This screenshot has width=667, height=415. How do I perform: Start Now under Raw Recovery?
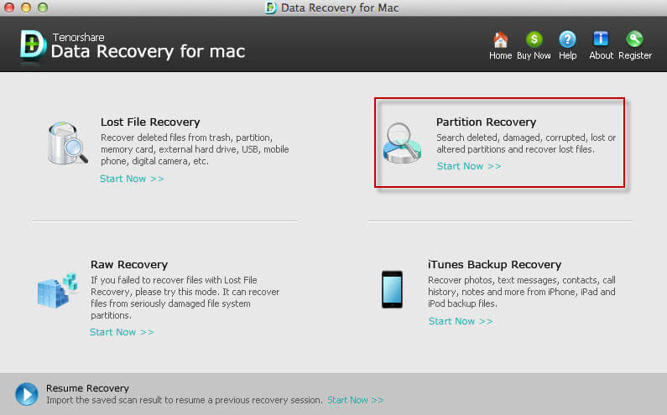pos(122,332)
